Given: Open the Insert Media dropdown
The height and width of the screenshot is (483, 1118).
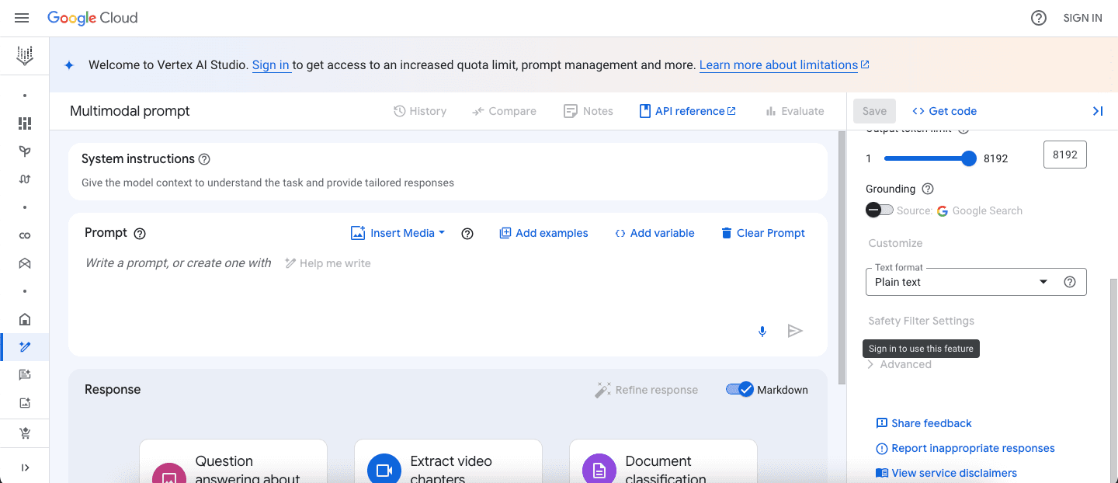Looking at the screenshot, I should pyautogui.click(x=398, y=233).
